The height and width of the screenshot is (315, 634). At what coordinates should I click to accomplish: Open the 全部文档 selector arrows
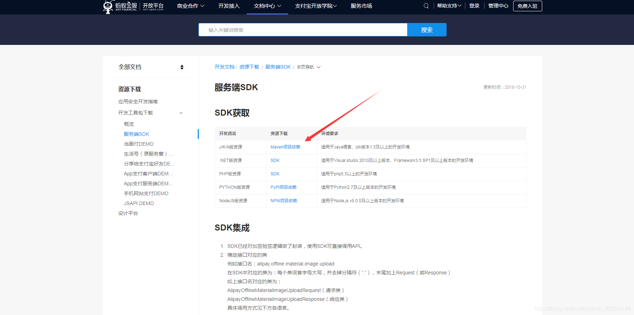[182, 67]
